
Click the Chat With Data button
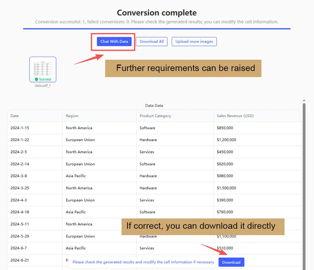114,42
